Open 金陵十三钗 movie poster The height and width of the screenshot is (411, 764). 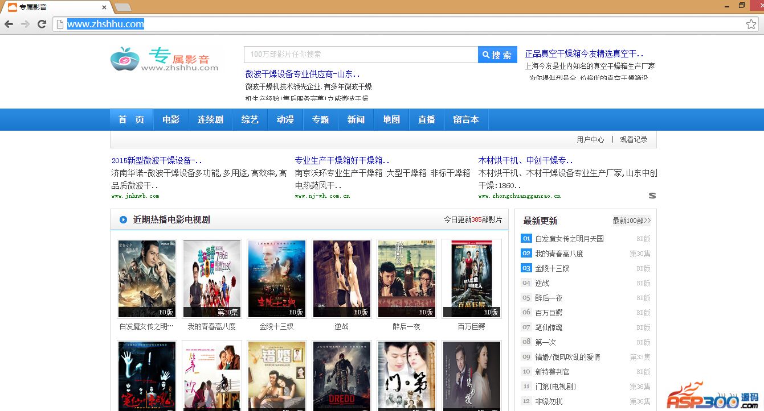277,279
